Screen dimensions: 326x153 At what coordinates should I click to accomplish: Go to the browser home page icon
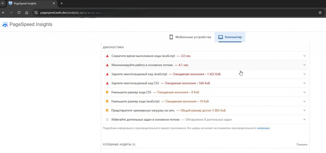tap(27, 13)
